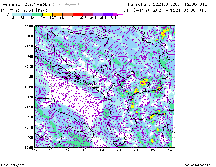216x167 pixels.
Task: Click the model name "rf-nmmE_v3.9.1-e3km" text
Action: click(x=26, y=4)
